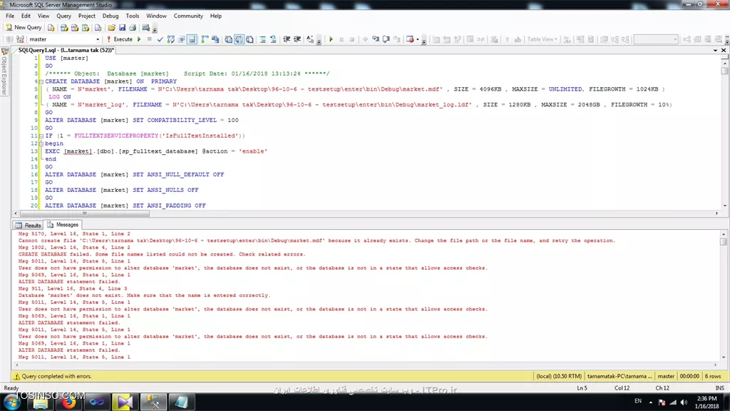This screenshot has height=411, width=730.
Task: Open the SQL Editor toolbar options arrow
Action: tap(319, 41)
